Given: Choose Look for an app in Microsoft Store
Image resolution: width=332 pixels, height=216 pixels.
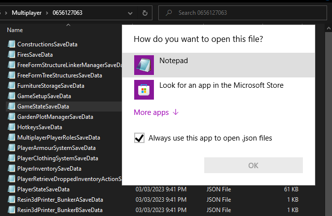Looking at the screenshot, I should pyautogui.click(x=221, y=85).
